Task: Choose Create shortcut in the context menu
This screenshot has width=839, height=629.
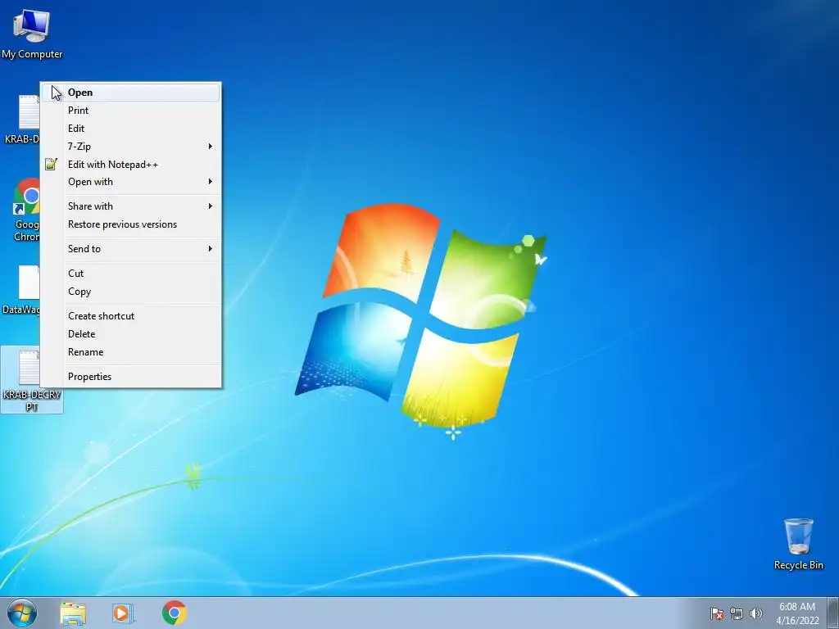Action: [130, 315]
